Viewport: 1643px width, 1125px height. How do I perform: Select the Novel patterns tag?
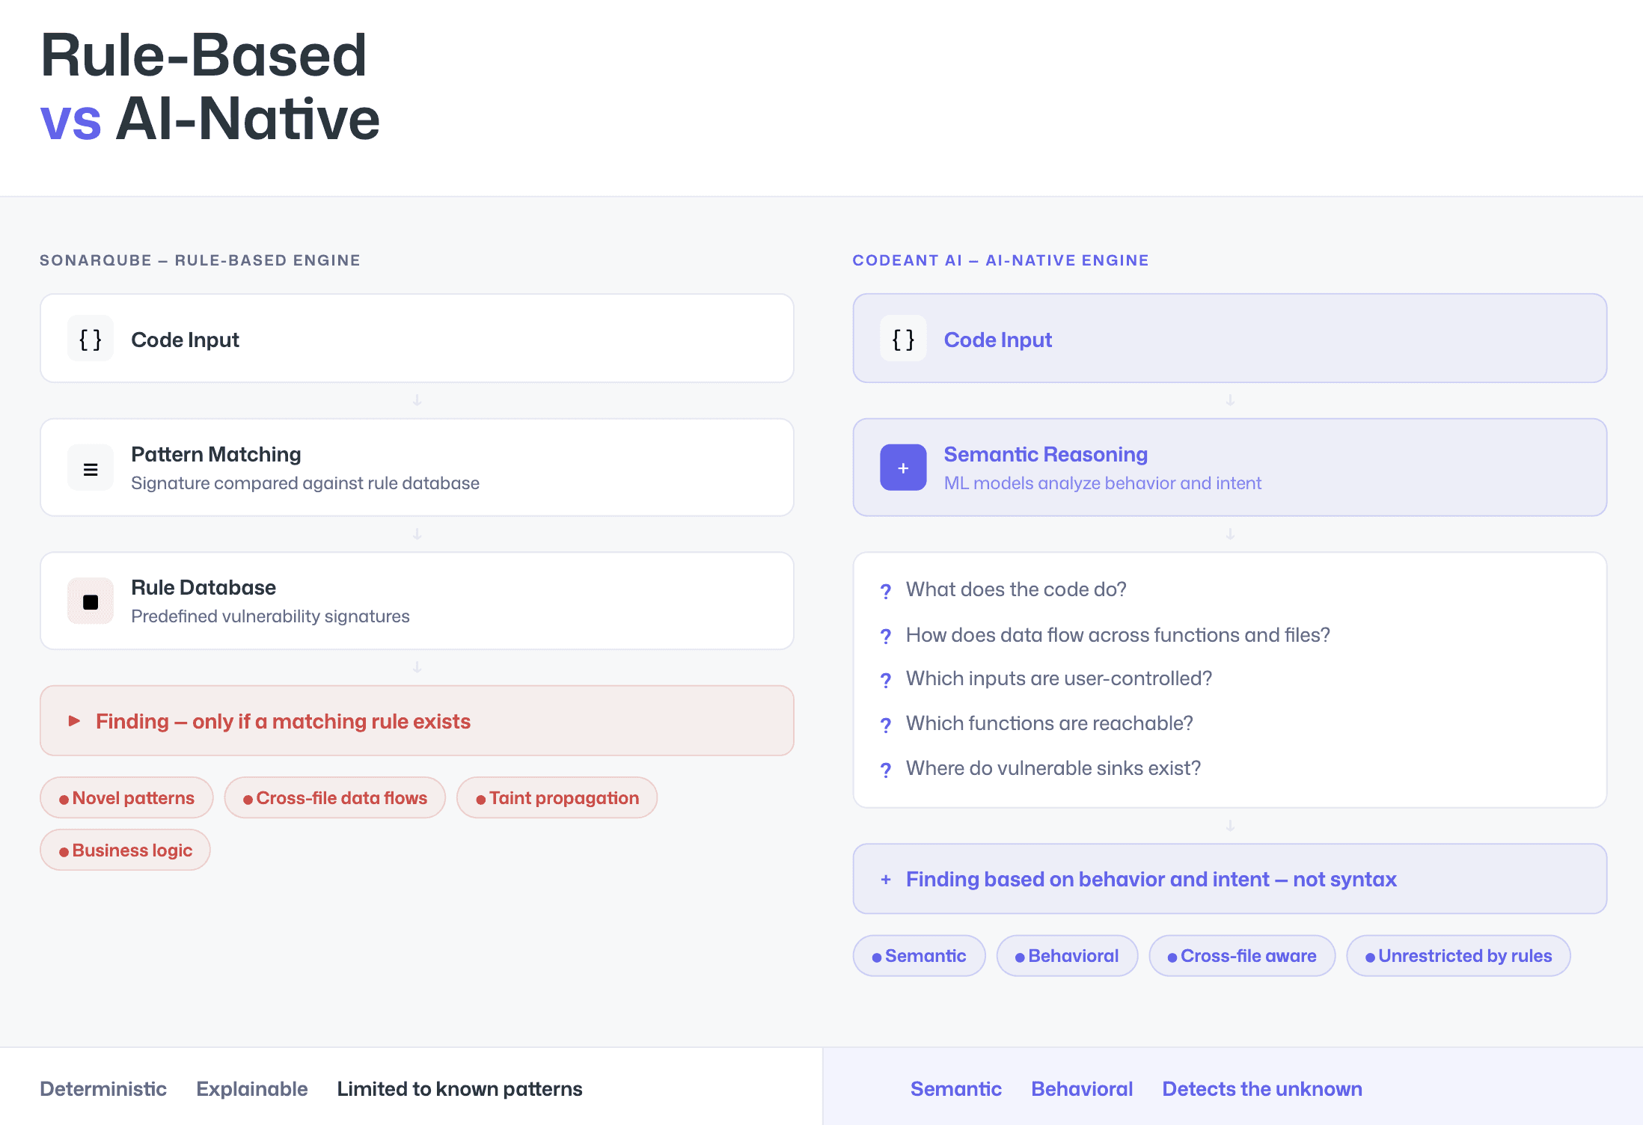[126, 798]
